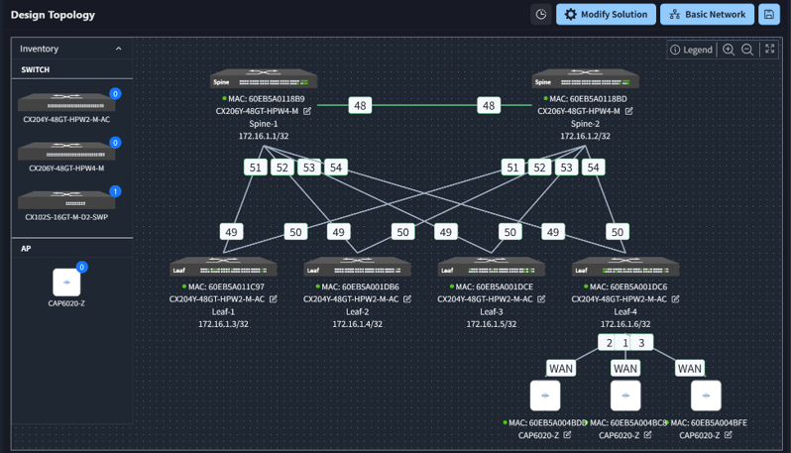The width and height of the screenshot is (791, 453).
Task: Edit Spine-2 device model
Action: (x=629, y=111)
